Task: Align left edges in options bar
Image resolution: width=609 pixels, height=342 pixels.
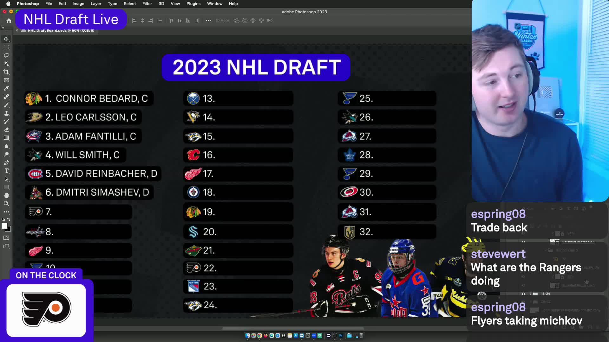Action: point(134,21)
